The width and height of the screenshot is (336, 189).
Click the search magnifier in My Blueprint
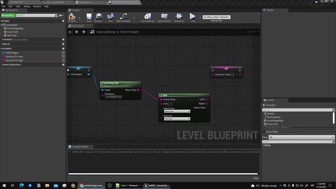56,15
